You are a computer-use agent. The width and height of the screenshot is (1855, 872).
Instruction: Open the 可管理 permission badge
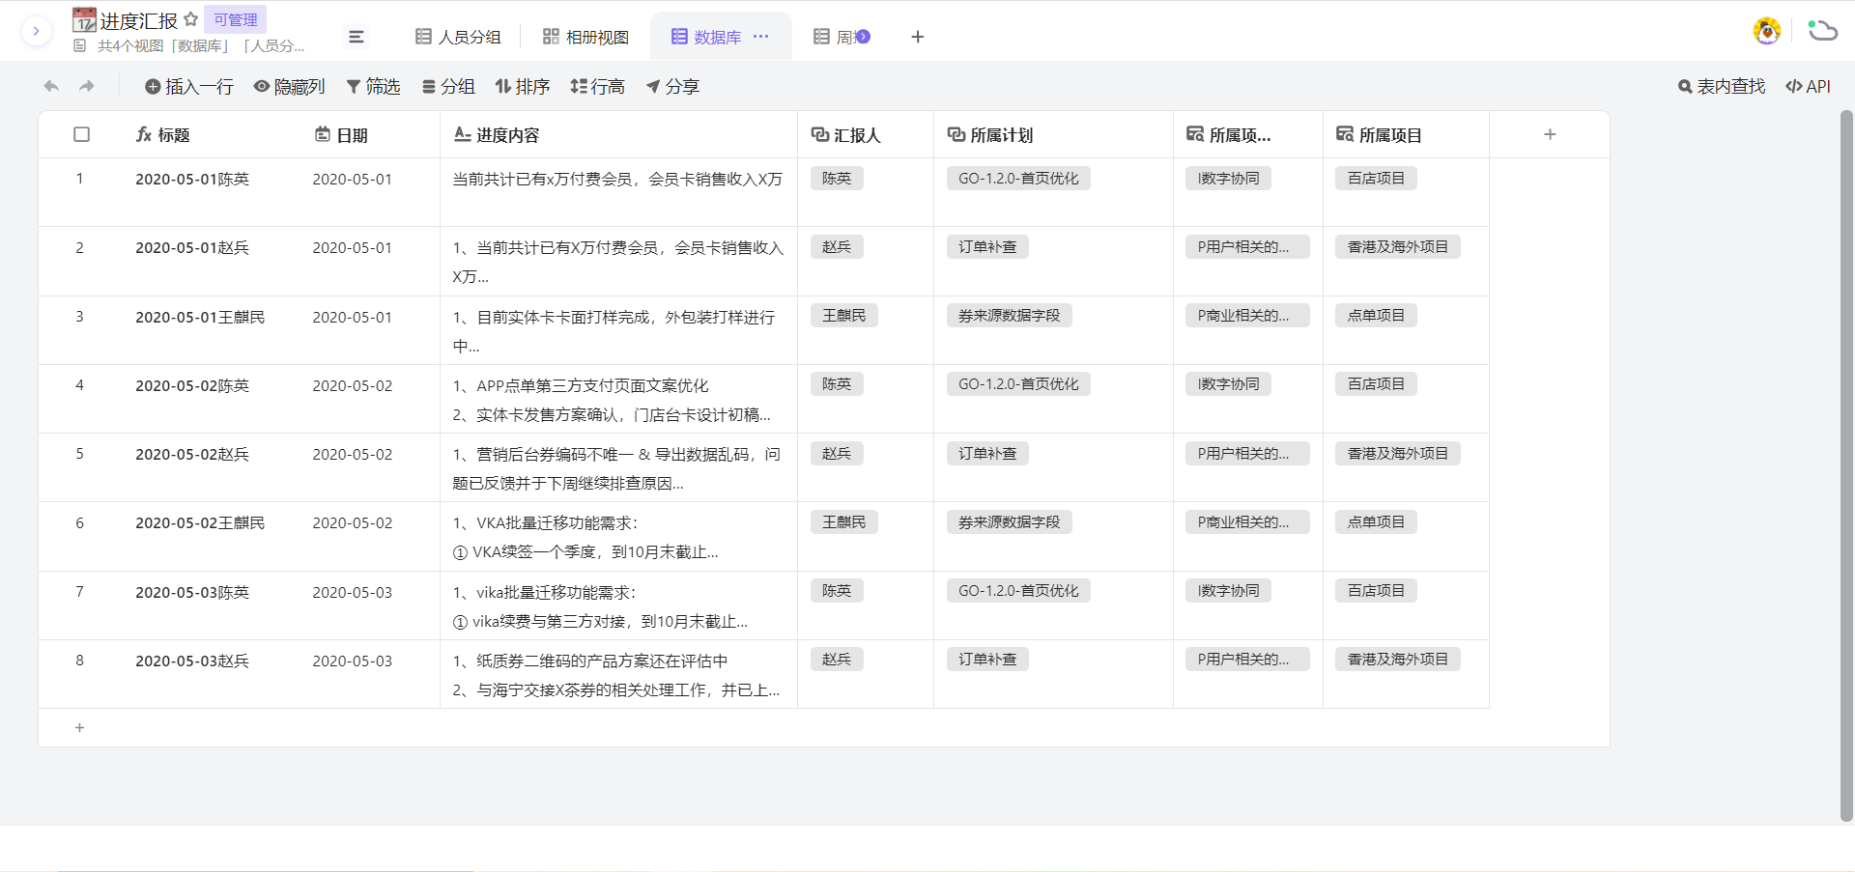236,19
